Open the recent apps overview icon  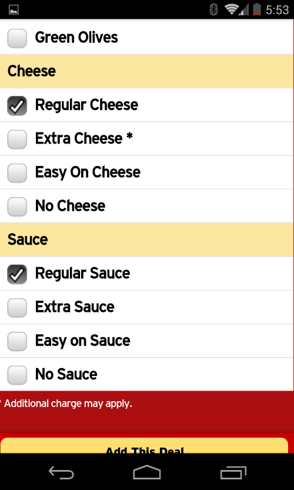(x=233, y=472)
